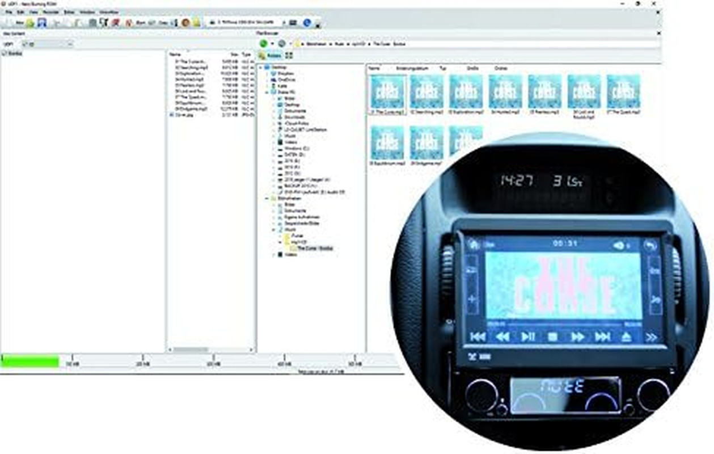Tap the next track button on car stereo

pyautogui.click(x=602, y=337)
